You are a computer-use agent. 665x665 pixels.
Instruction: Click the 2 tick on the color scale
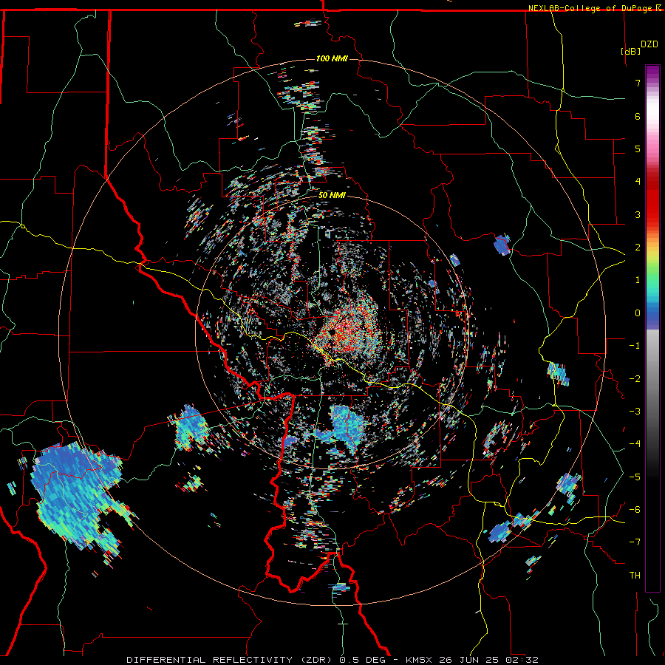[638, 248]
